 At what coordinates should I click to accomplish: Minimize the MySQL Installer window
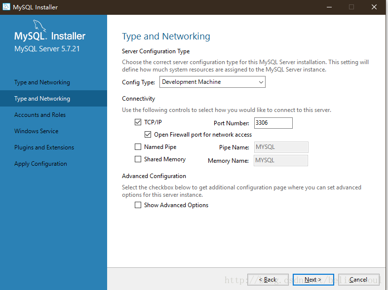pyautogui.click(x=329, y=7)
